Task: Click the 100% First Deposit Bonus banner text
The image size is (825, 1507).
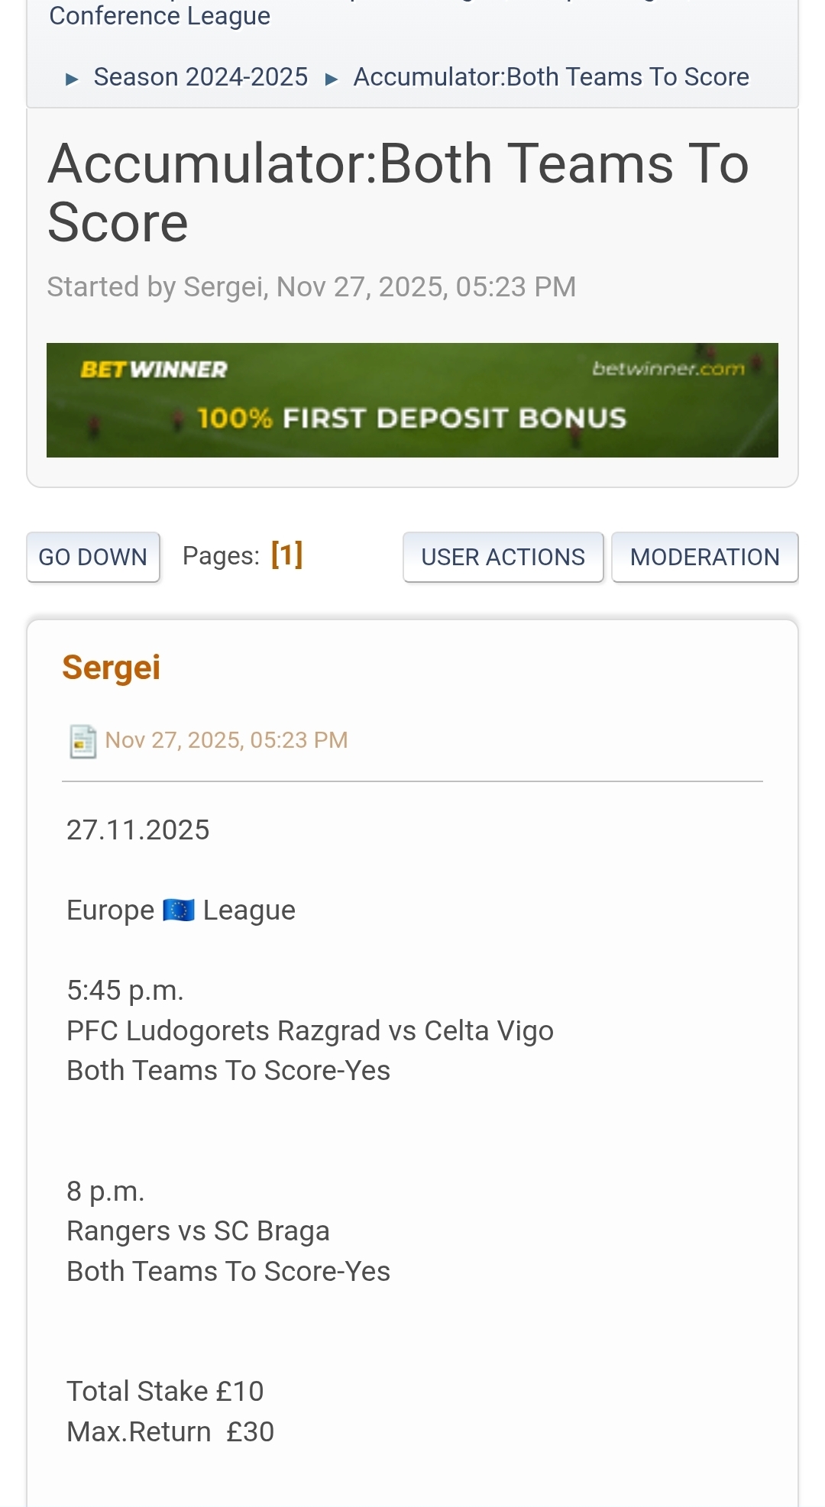Action: click(412, 418)
